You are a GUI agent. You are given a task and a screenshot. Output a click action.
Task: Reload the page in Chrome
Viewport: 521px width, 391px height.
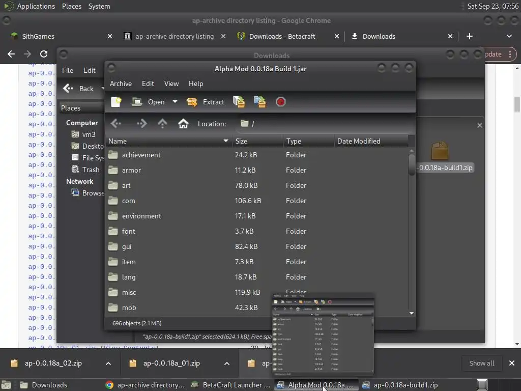44,54
